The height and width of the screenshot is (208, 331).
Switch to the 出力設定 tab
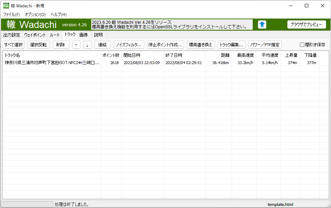click(x=12, y=35)
